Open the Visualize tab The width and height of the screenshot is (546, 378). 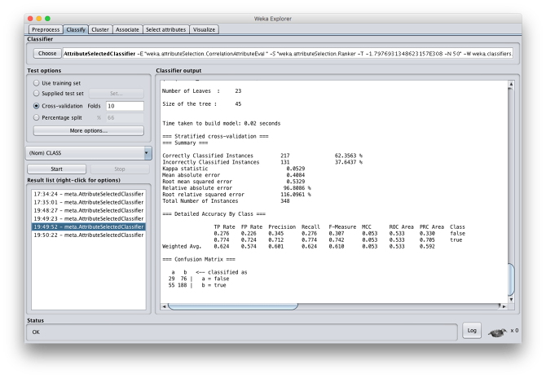pos(205,29)
